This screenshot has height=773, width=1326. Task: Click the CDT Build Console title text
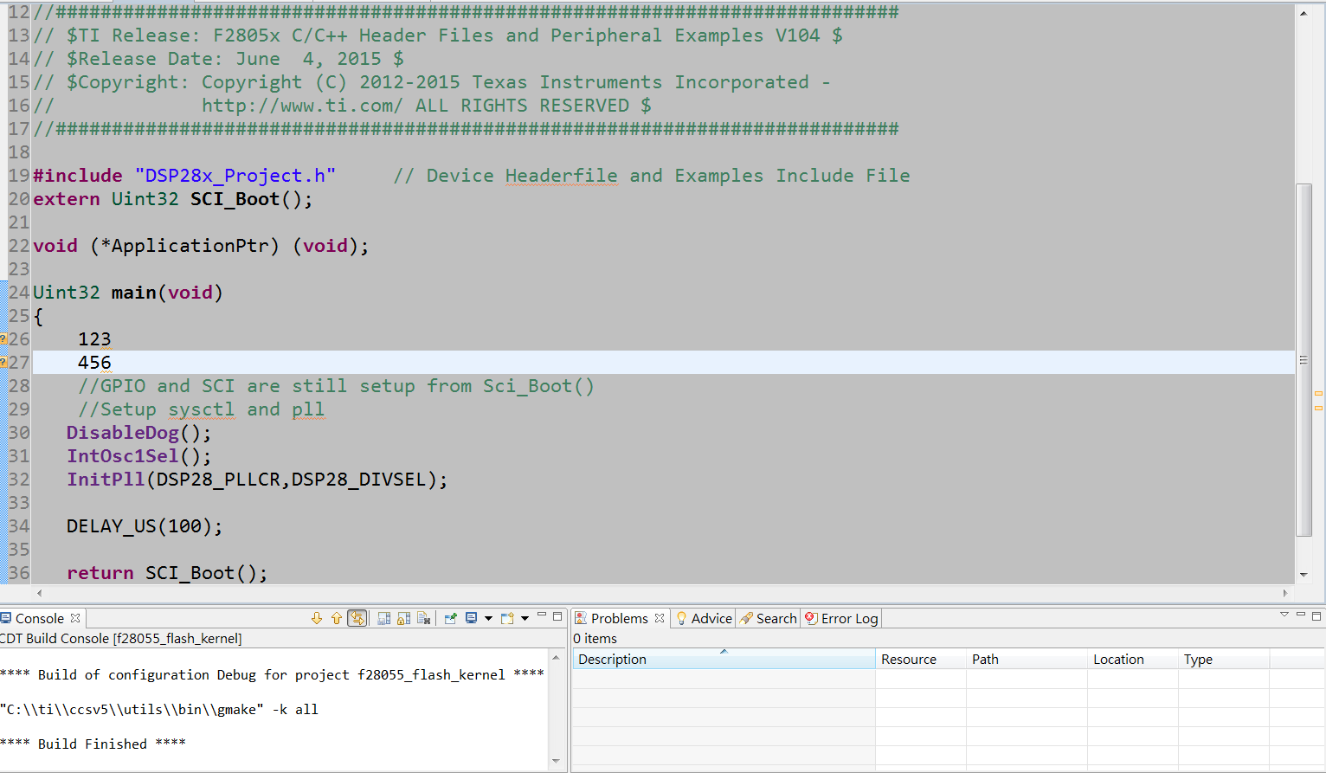coord(121,639)
